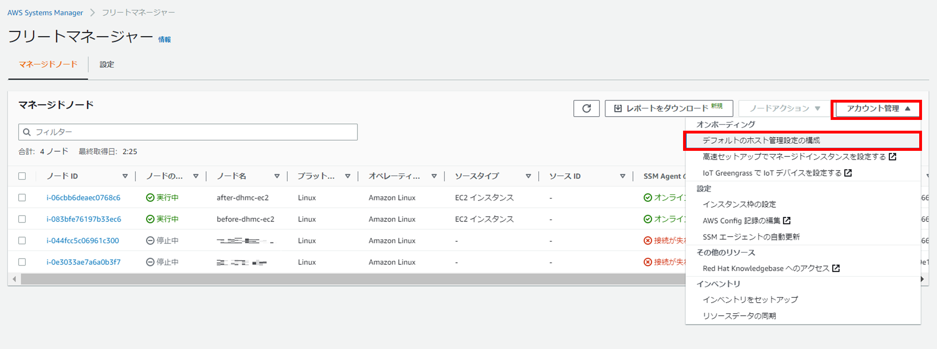Click connection failed icon in i-044fcc5c06961c300 row
The image size is (937, 349).
point(647,241)
